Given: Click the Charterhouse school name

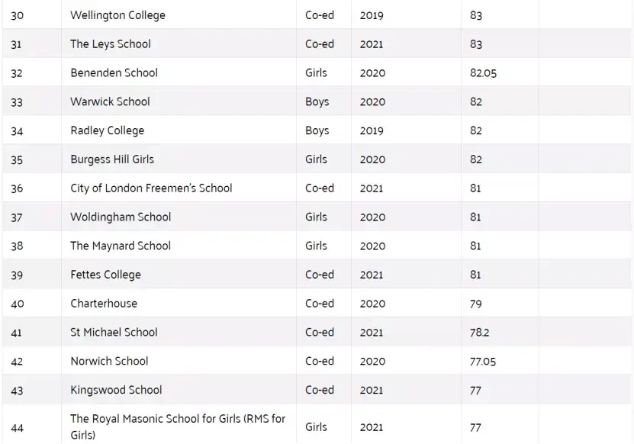Looking at the screenshot, I should click(x=104, y=304).
